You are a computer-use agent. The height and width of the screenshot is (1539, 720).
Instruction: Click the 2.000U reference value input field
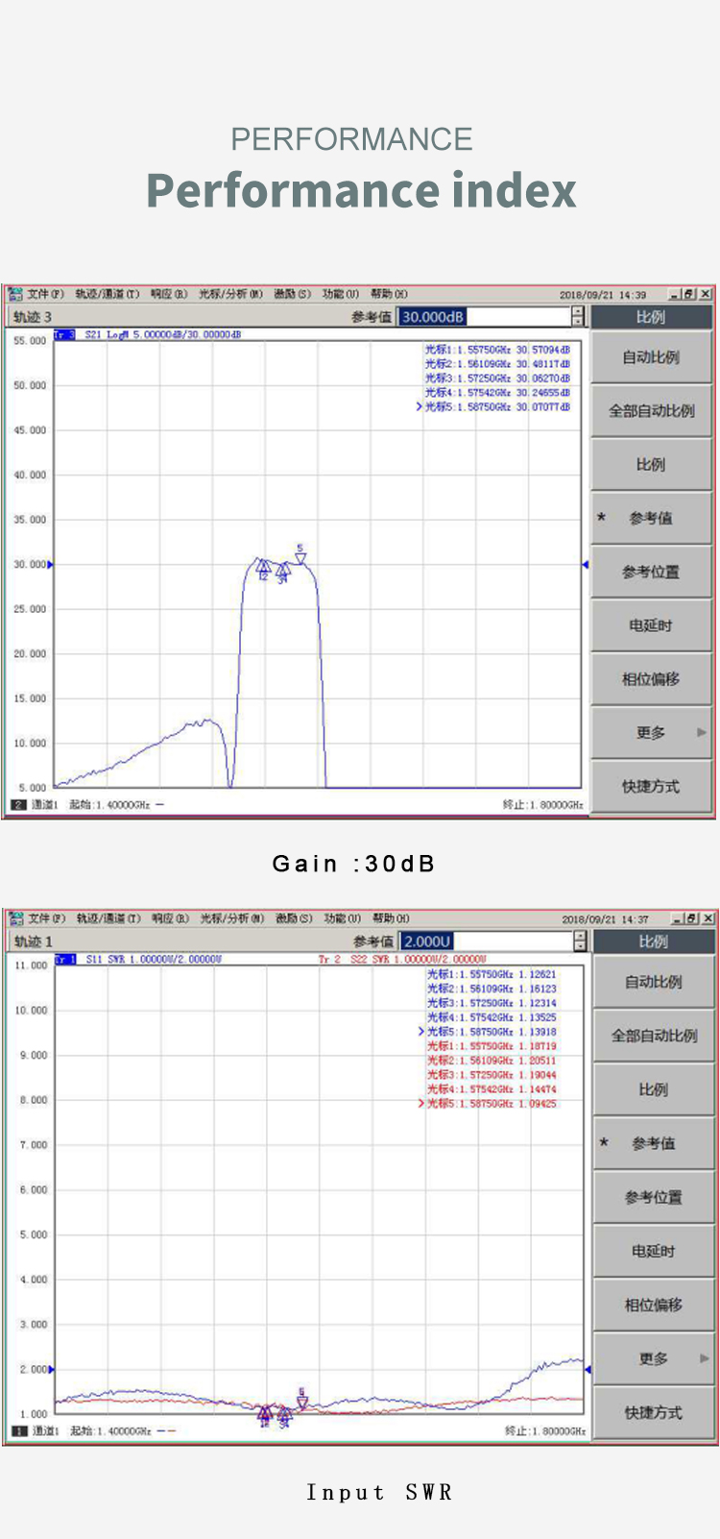pos(485,941)
